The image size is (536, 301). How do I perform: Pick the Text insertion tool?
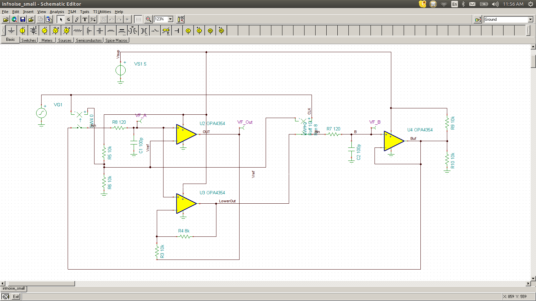85,19
